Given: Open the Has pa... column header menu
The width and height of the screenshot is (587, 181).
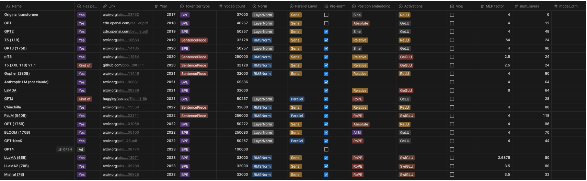Looking at the screenshot, I should point(88,6).
